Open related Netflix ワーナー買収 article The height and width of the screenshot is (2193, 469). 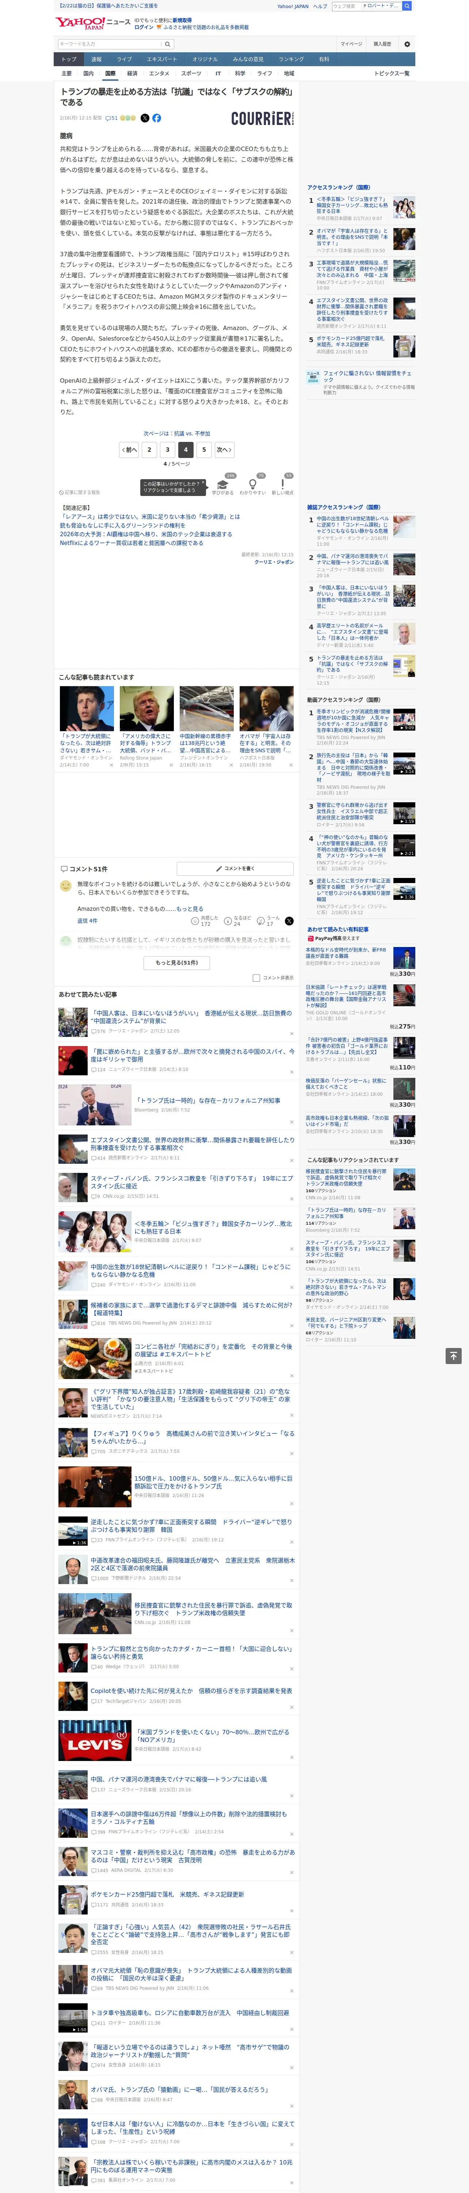click(131, 542)
